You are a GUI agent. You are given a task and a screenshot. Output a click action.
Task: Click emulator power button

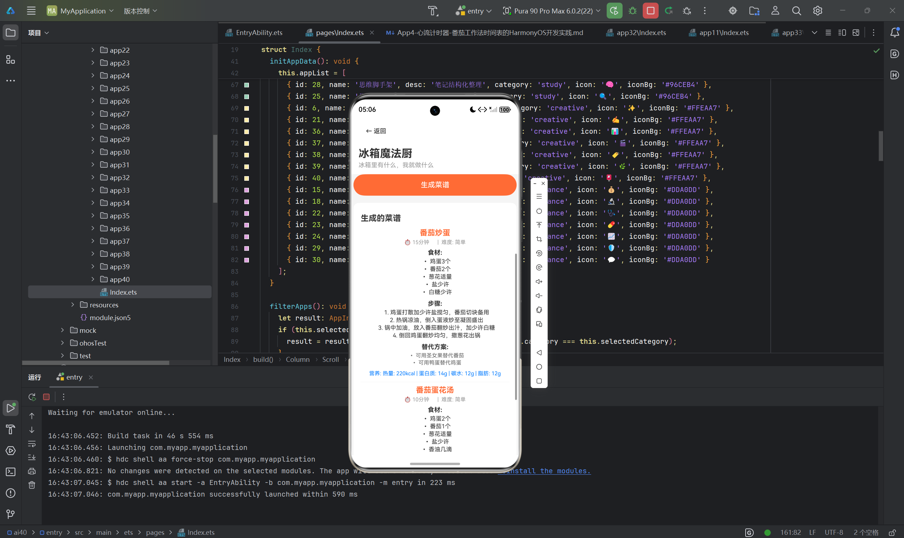[x=539, y=211]
